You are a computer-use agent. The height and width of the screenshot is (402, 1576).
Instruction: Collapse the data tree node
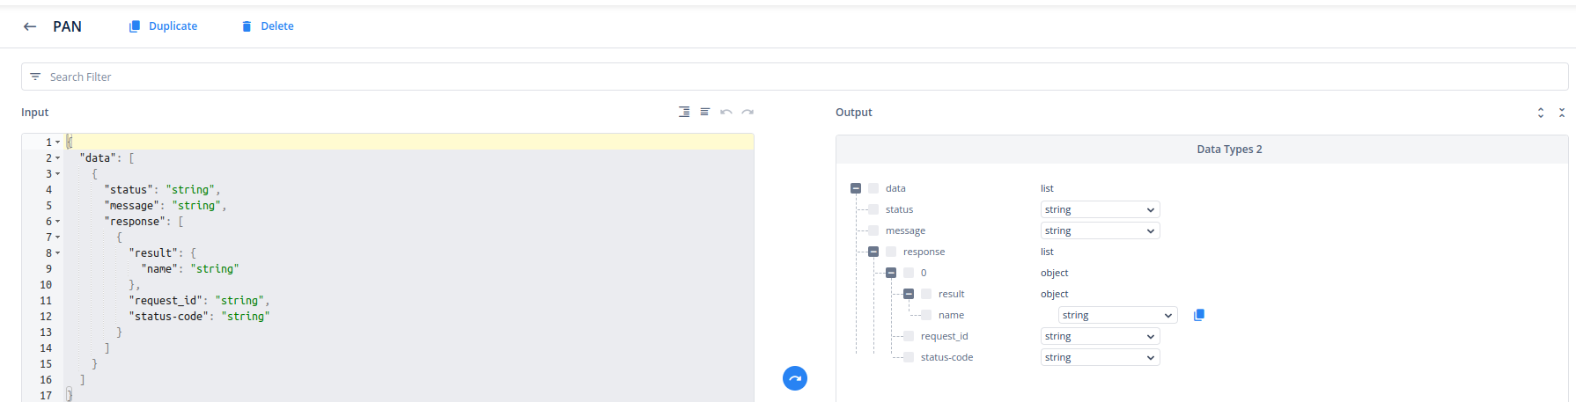[856, 188]
